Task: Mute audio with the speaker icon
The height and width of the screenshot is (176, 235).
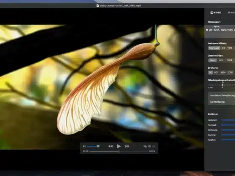Action: click(84, 146)
